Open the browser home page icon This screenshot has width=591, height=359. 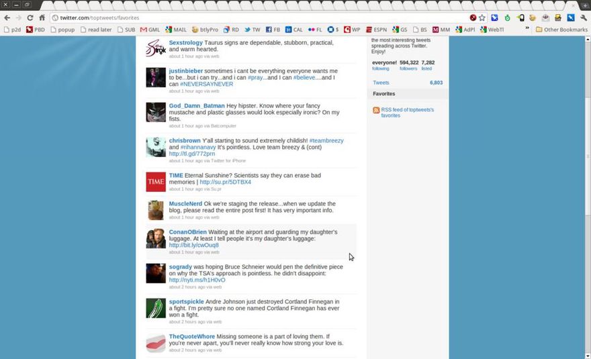tap(42, 17)
